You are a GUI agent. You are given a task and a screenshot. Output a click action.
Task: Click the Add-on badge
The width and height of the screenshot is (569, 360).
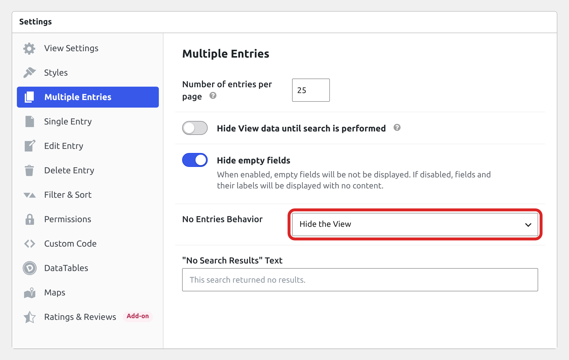138,316
